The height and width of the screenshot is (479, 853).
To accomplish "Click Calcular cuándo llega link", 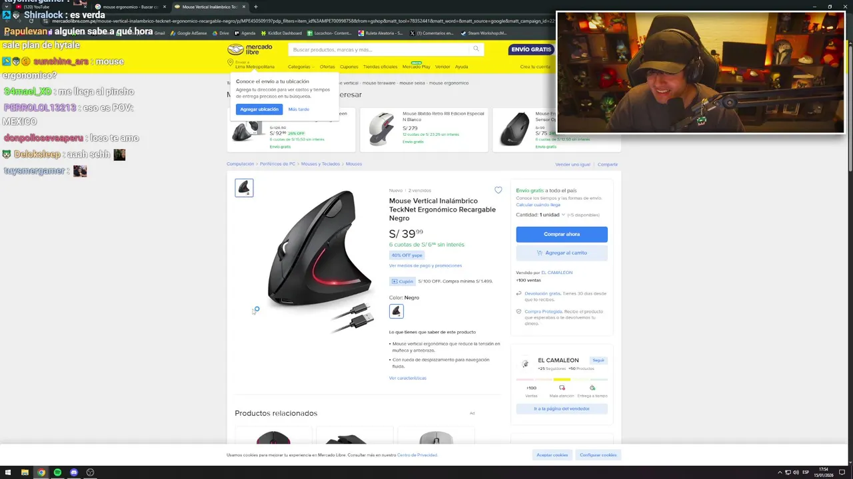I will (x=538, y=205).
